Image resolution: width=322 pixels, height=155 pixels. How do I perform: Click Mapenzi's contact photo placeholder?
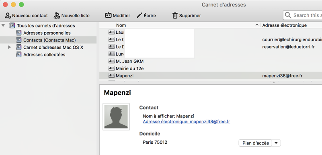tap(116, 117)
